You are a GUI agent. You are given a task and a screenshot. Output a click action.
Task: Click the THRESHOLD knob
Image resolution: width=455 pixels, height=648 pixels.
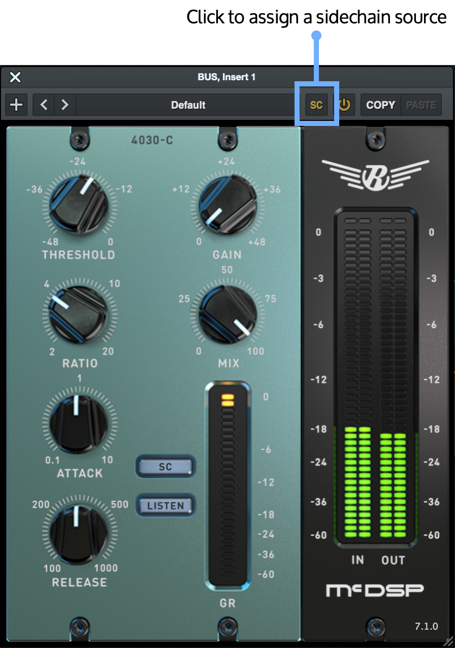79,206
